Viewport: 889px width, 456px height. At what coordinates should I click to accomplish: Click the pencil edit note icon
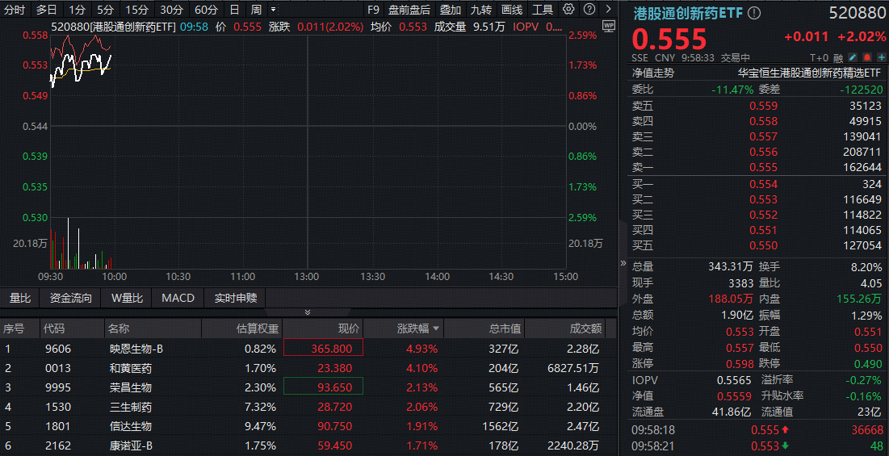(853, 58)
